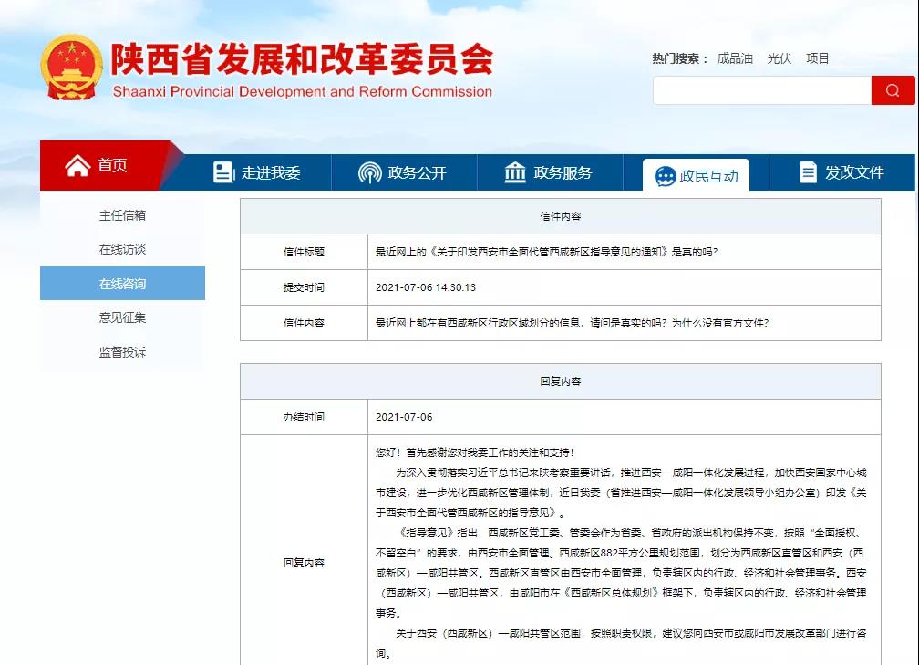Screen dimensions: 919x665
Task: Click the reply greeting line 您好
Action: (x=475, y=452)
